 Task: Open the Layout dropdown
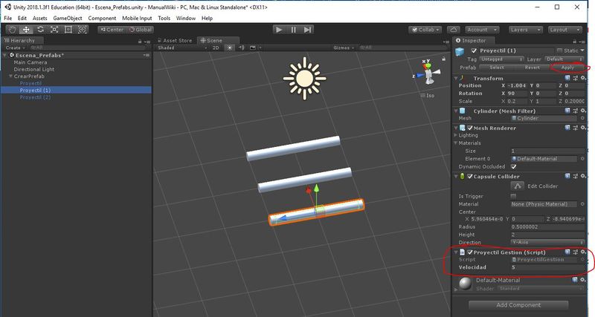(x=565, y=30)
